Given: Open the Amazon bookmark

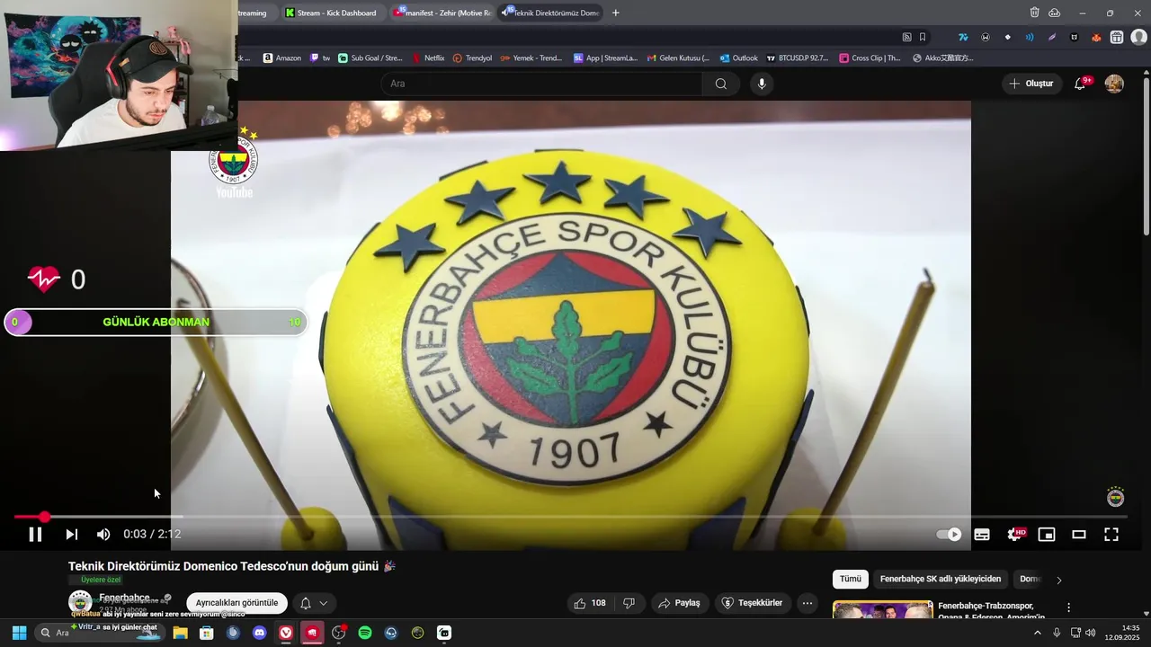Looking at the screenshot, I should [x=282, y=58].
